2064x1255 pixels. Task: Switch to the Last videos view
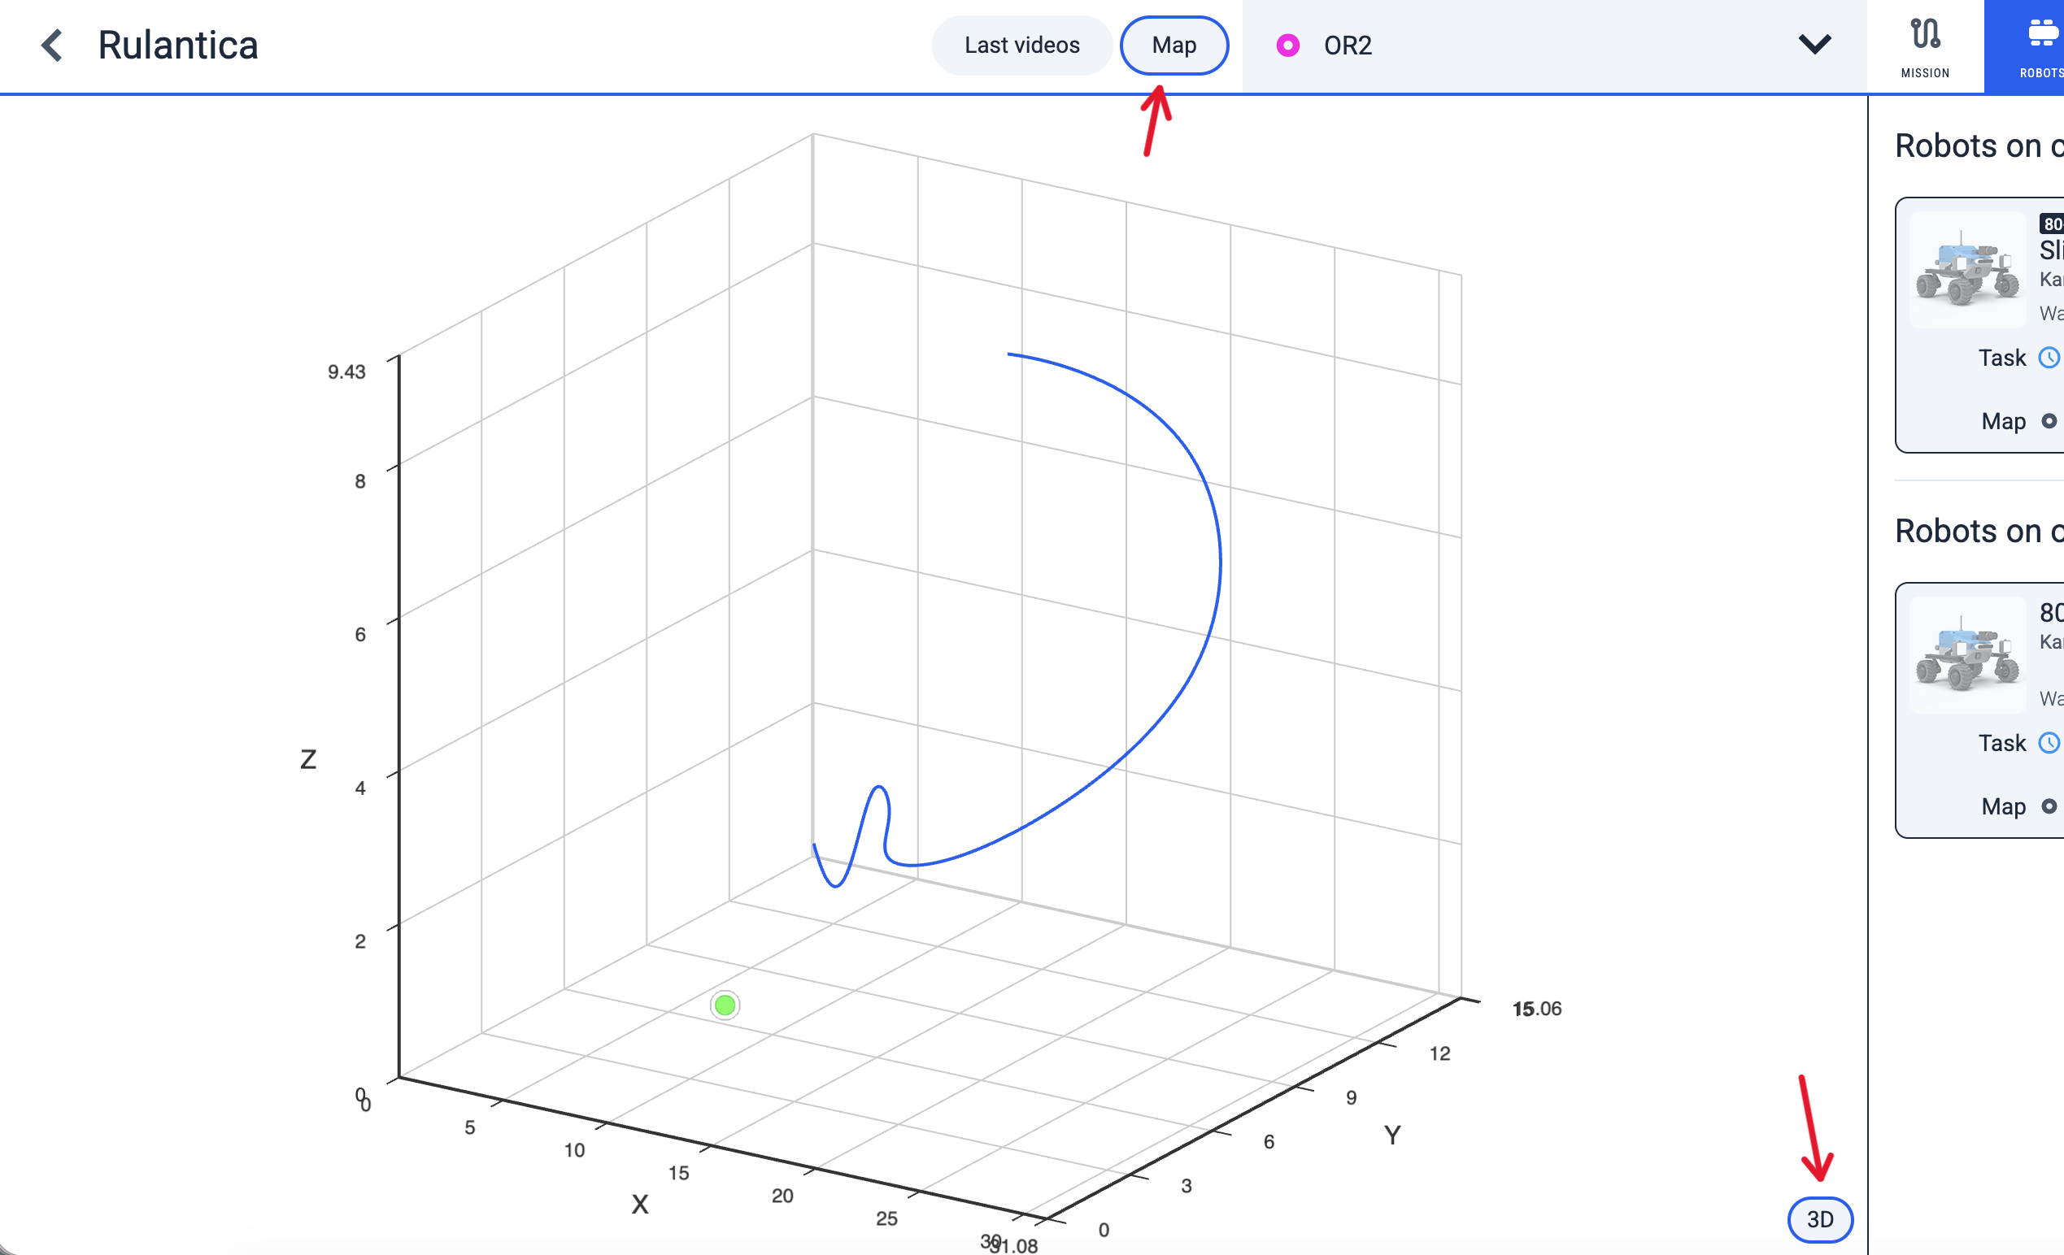coord(1021,46)
